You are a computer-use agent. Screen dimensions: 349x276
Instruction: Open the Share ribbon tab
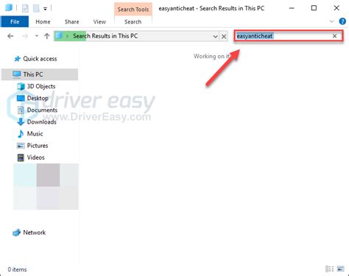(72, 21)
